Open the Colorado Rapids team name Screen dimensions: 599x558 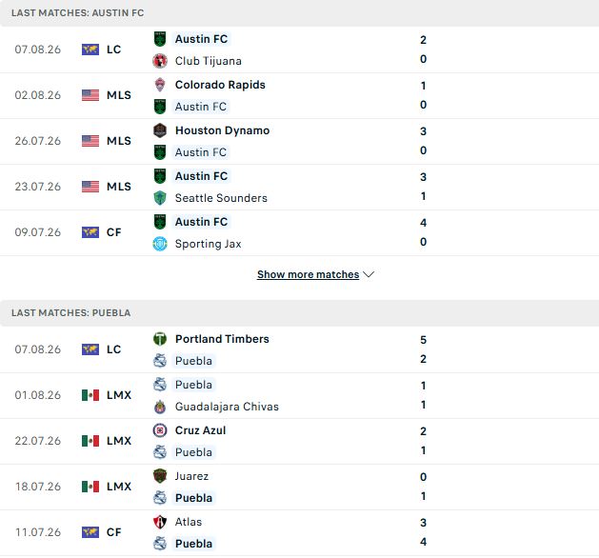click(x=220, y=85)
